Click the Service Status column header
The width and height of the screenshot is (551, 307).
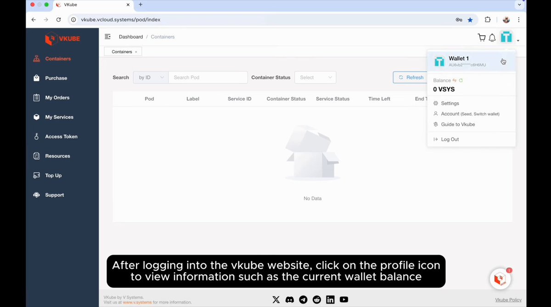333,99
